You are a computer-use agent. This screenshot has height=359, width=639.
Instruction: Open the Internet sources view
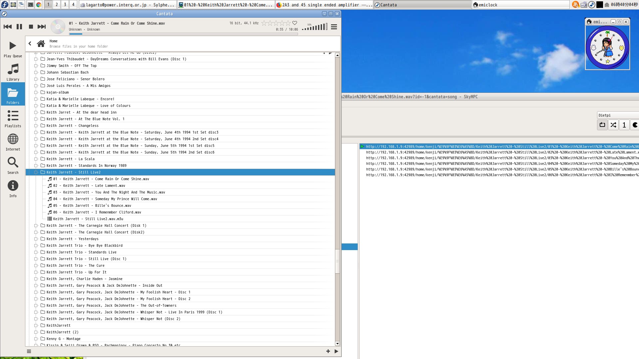click(13, 142)
